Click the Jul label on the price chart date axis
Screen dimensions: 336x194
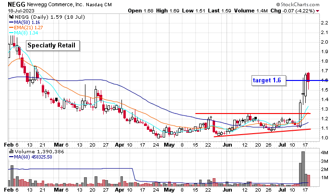282,145
